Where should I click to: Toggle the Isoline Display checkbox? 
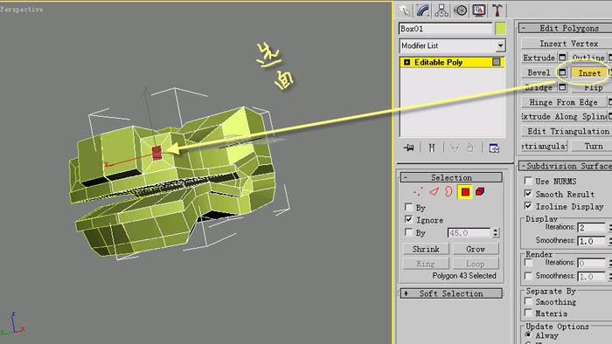pos(528,205)
